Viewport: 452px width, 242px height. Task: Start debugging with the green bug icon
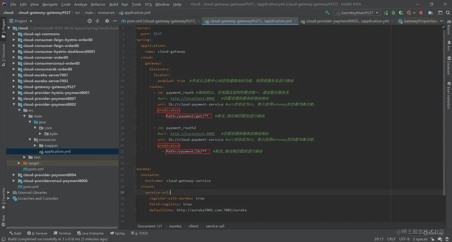pyautogui.click(x=393, y=13)
